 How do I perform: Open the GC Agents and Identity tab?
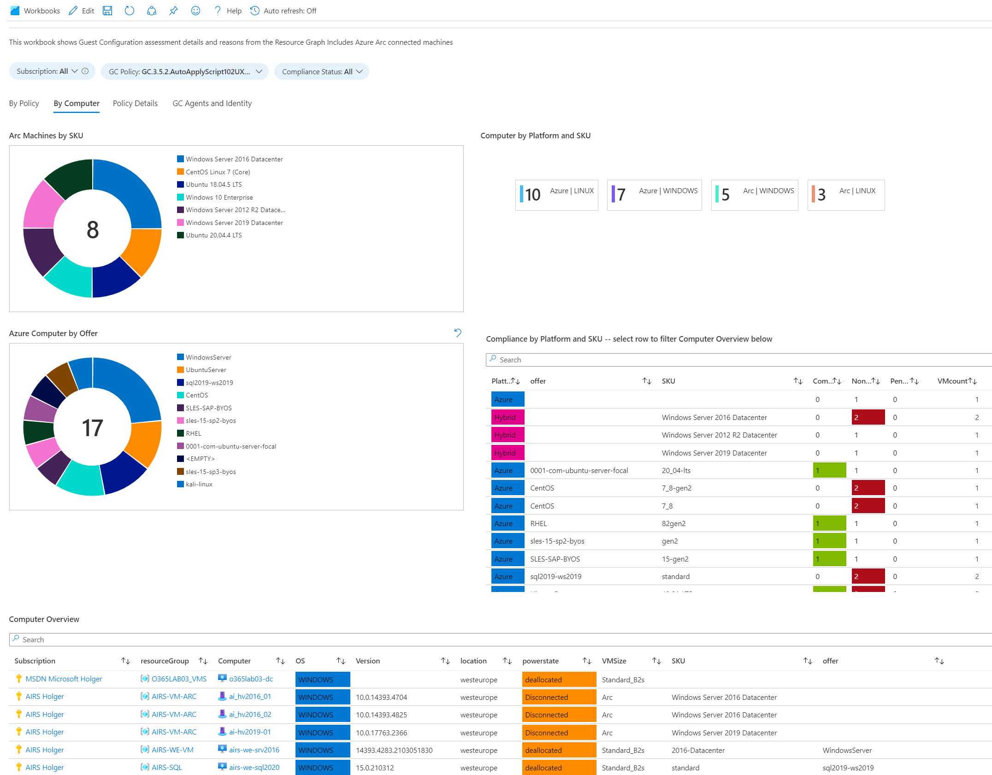click(x=212, y=103)
